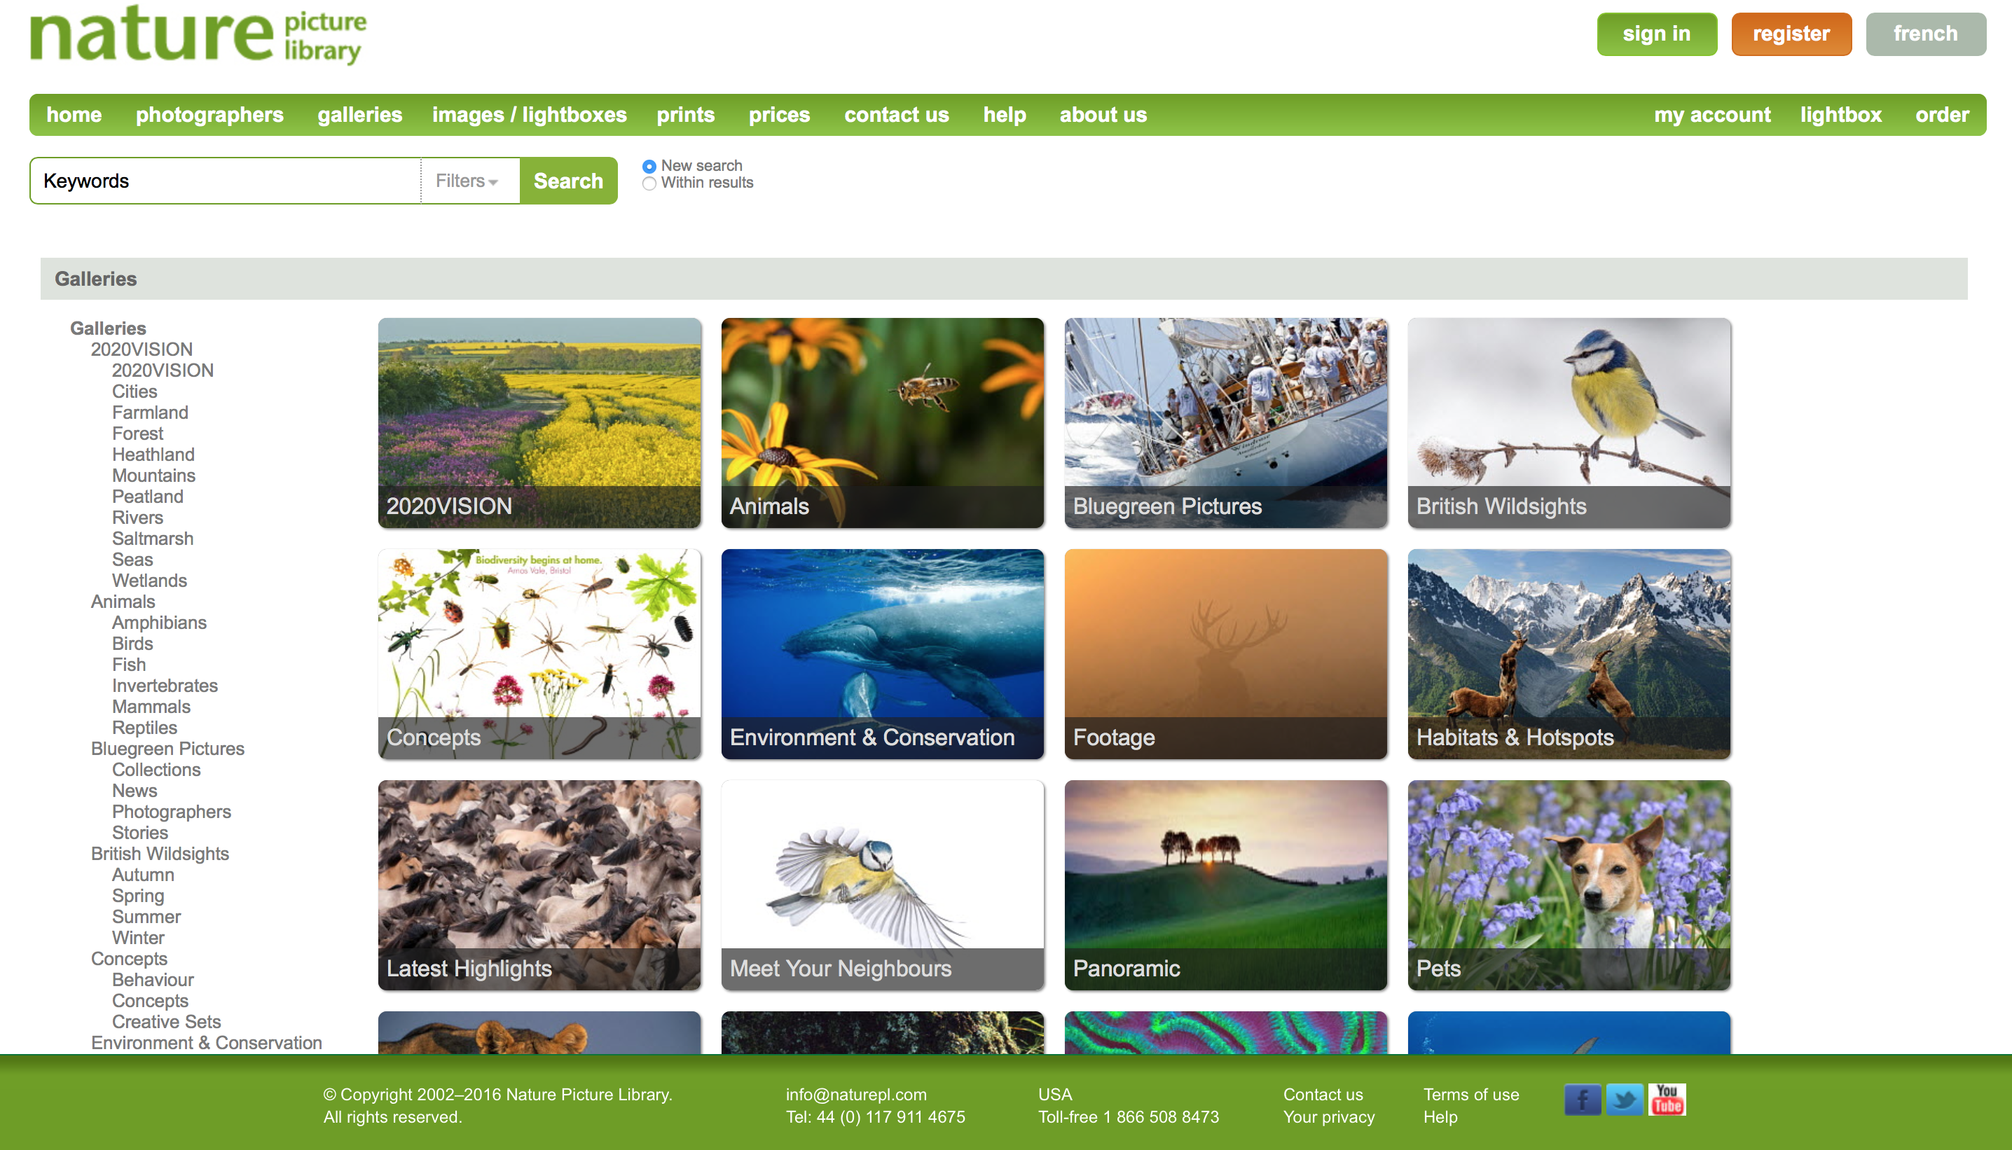Select Cities in the gallery tree
2012x1150 pixels.
point(135,392)
